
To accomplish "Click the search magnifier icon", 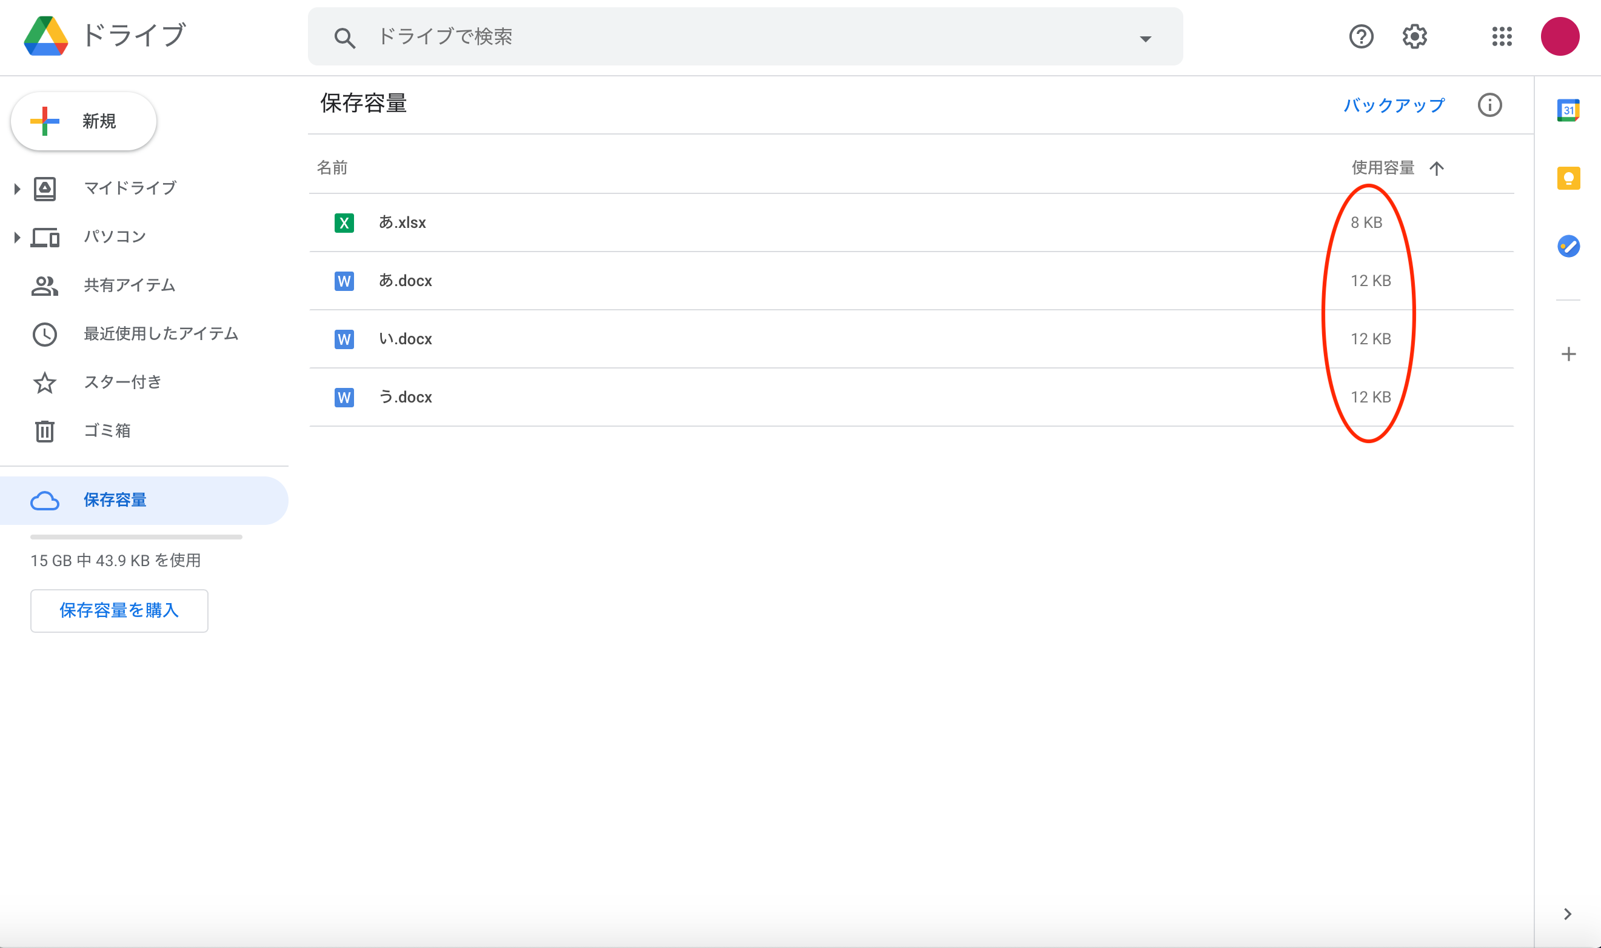I will pos(344,38).
